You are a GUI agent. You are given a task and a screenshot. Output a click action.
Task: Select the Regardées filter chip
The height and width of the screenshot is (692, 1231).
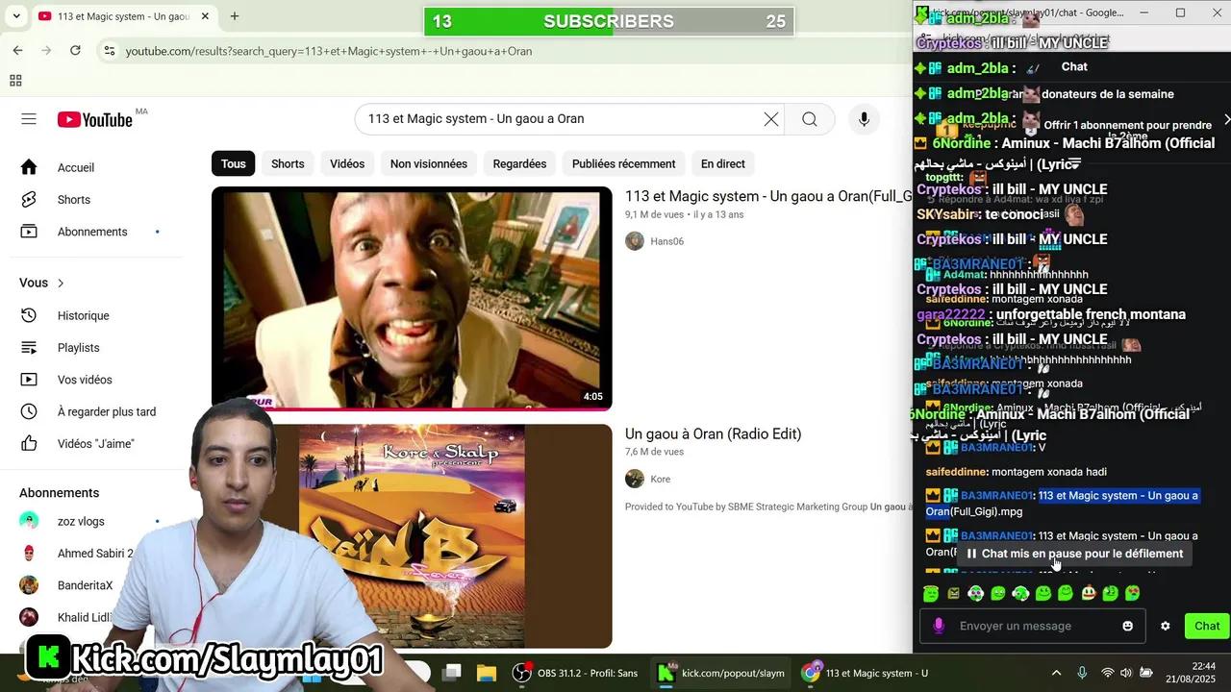[x=519, y=163]
